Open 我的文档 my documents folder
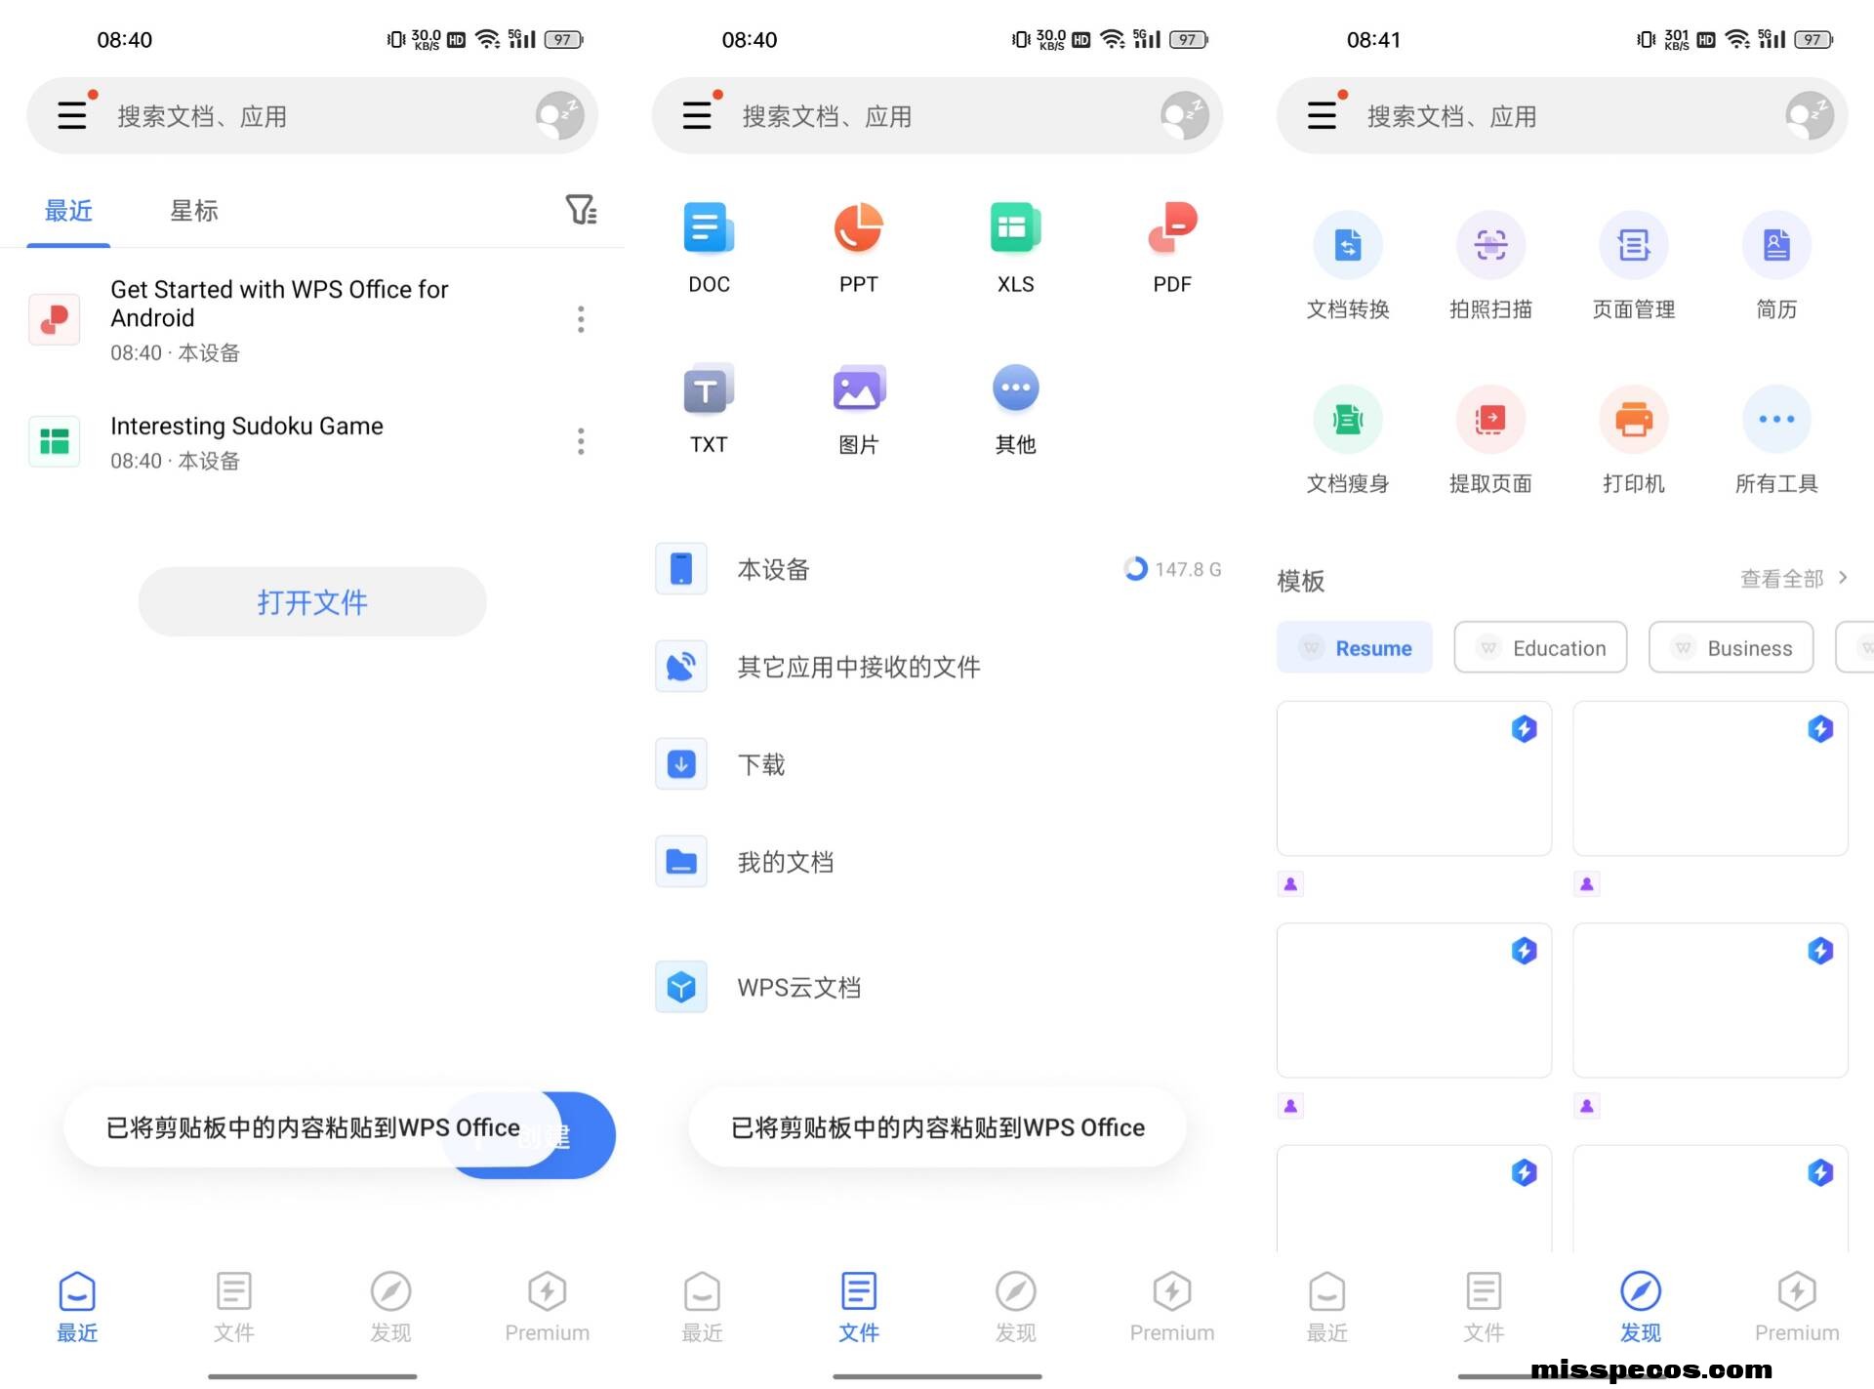Image resolution: width=1874 pixels, height=1389 pixels. [937, 862]
